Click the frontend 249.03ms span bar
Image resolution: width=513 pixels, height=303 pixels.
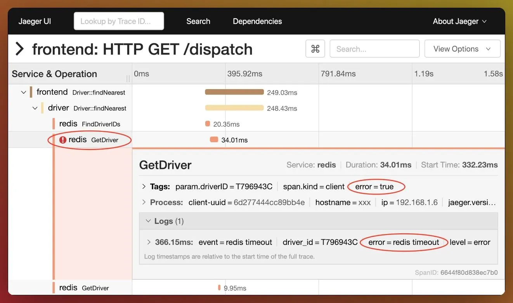[234, 92]
